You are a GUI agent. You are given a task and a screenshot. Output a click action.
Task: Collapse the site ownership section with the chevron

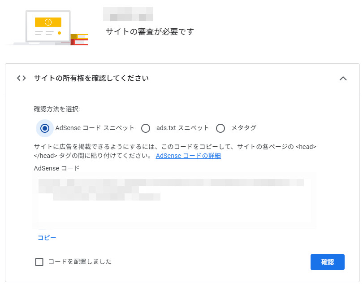coord(343,79)
